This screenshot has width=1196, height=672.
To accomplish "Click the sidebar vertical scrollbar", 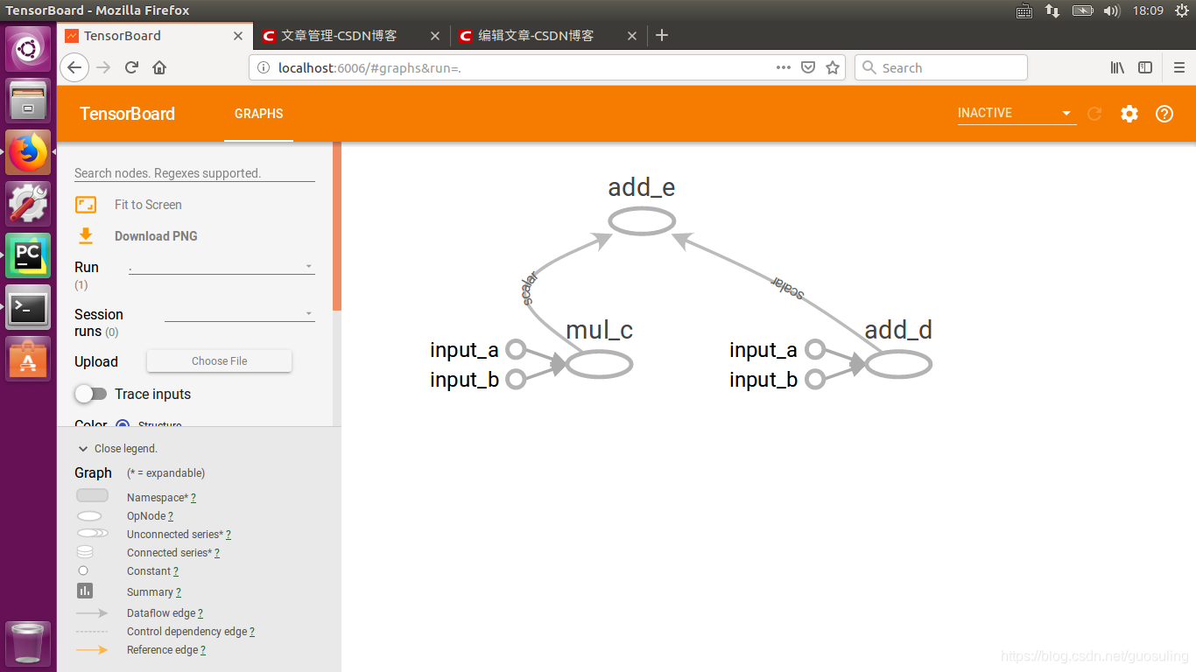I will (x=337, y=227).
